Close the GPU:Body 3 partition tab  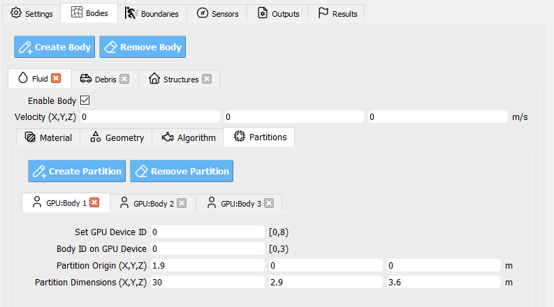point(269,203)
